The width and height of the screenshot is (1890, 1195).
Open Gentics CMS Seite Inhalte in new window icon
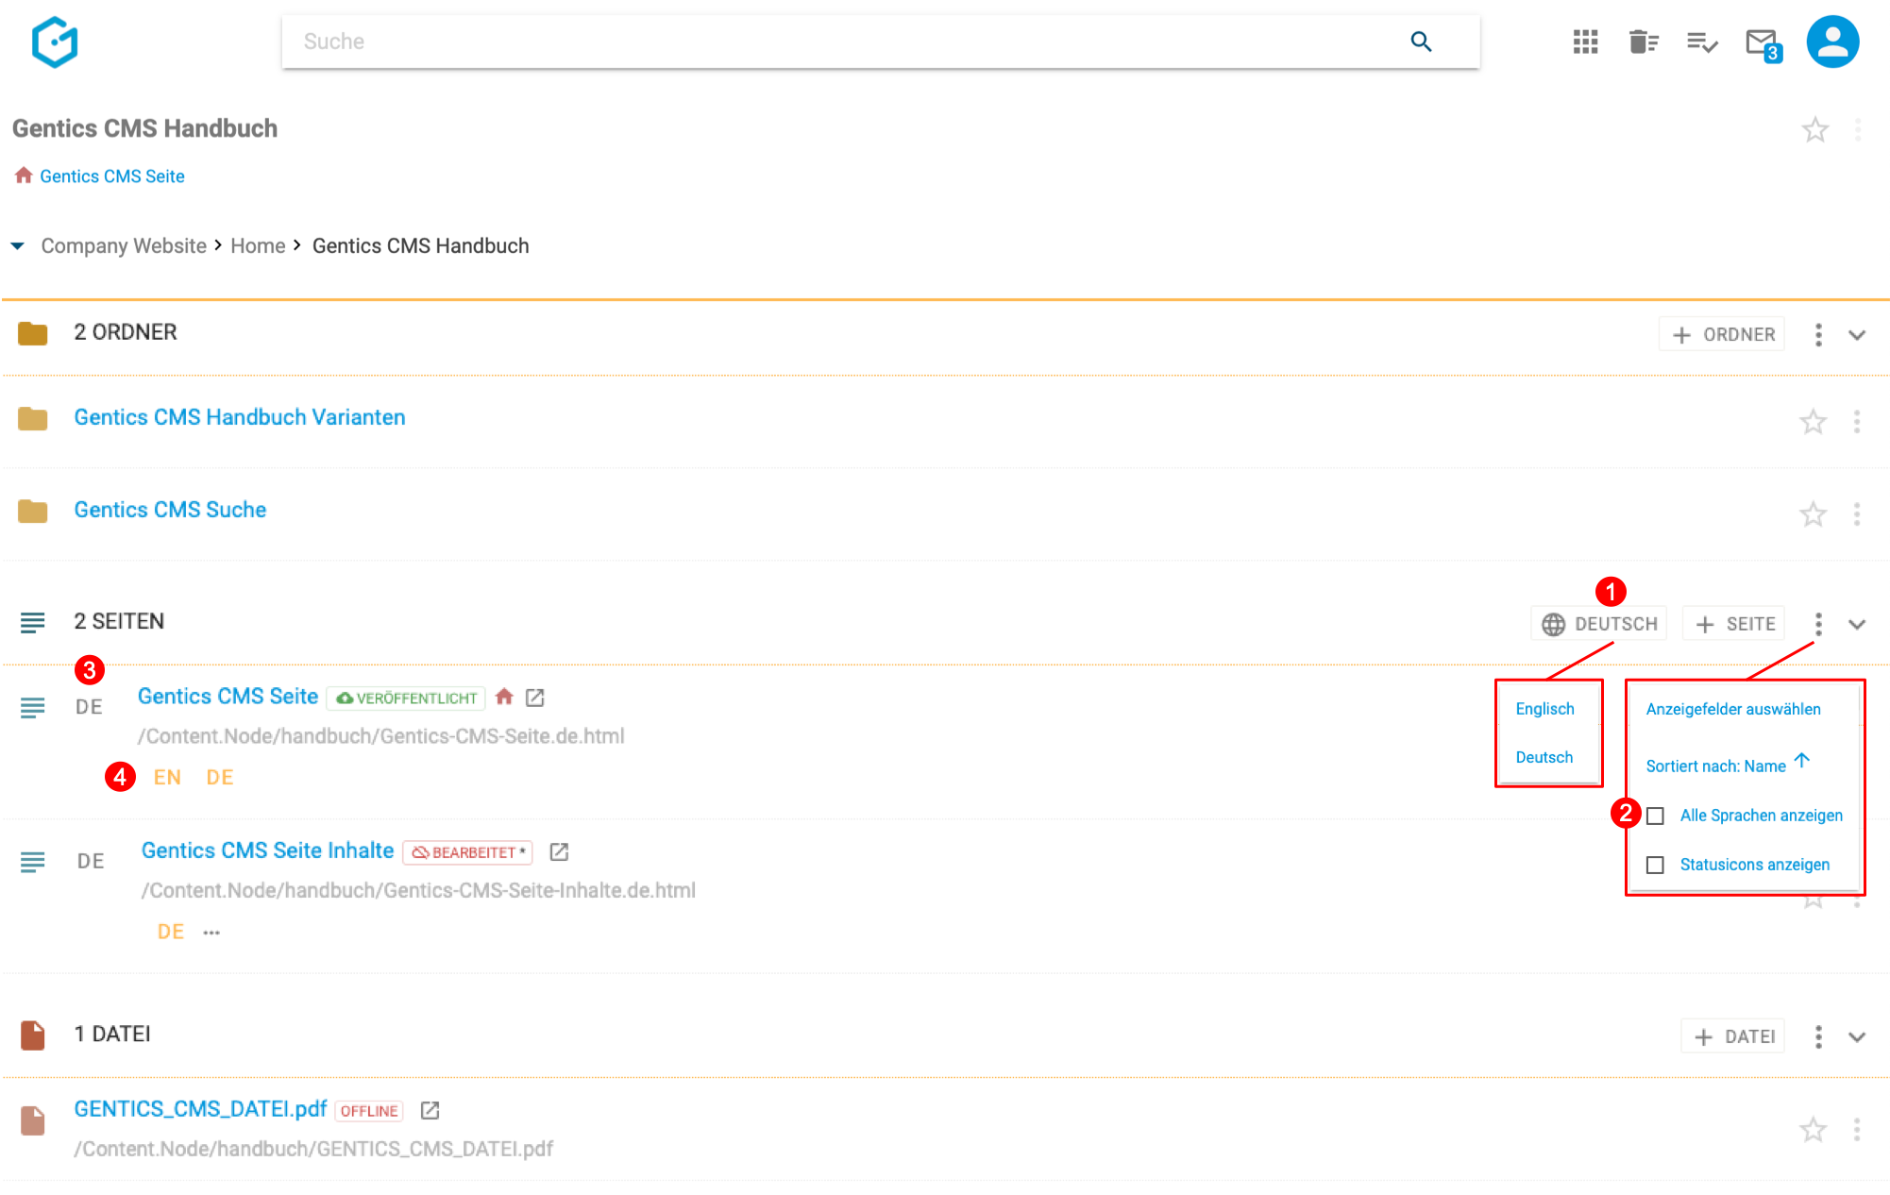[x=559, y=851]
